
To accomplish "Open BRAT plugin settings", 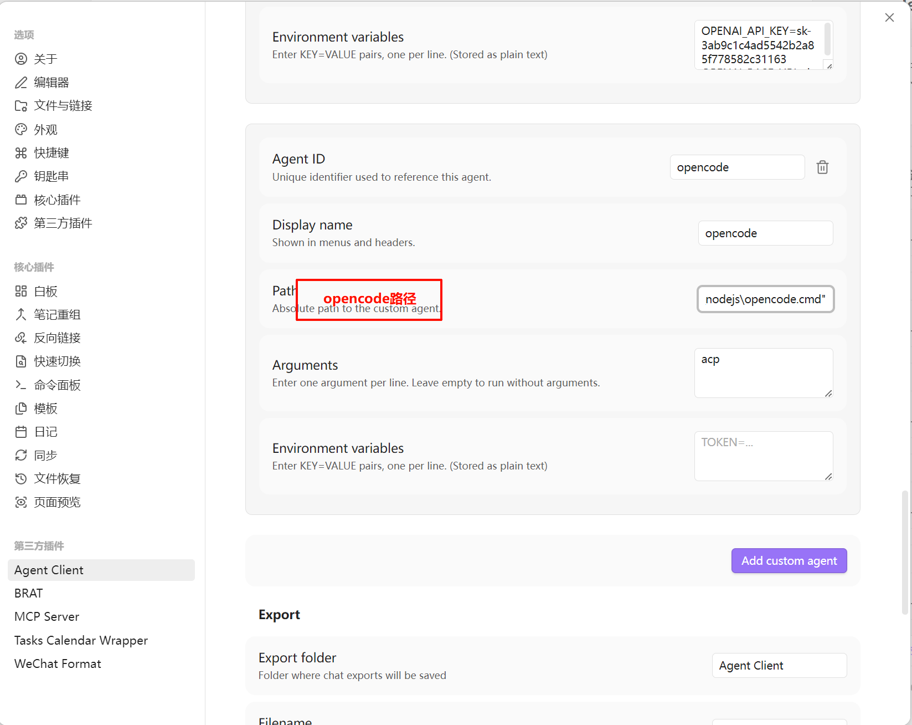I will click(x=101, y=593).
